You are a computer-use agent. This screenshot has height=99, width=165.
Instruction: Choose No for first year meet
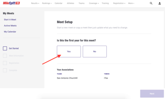coord(95,51)
